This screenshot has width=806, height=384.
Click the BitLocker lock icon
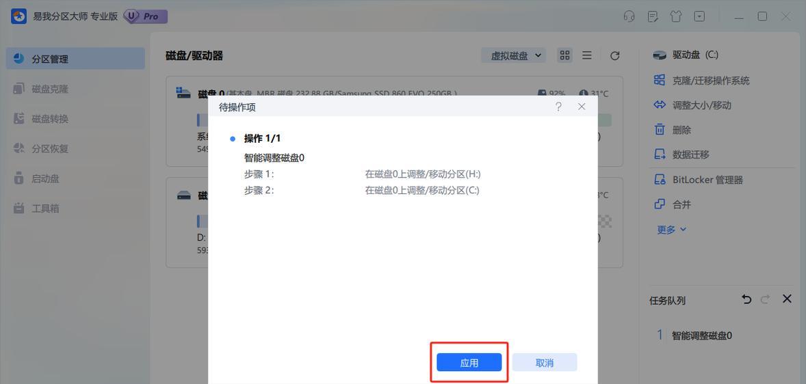[660, 179]
